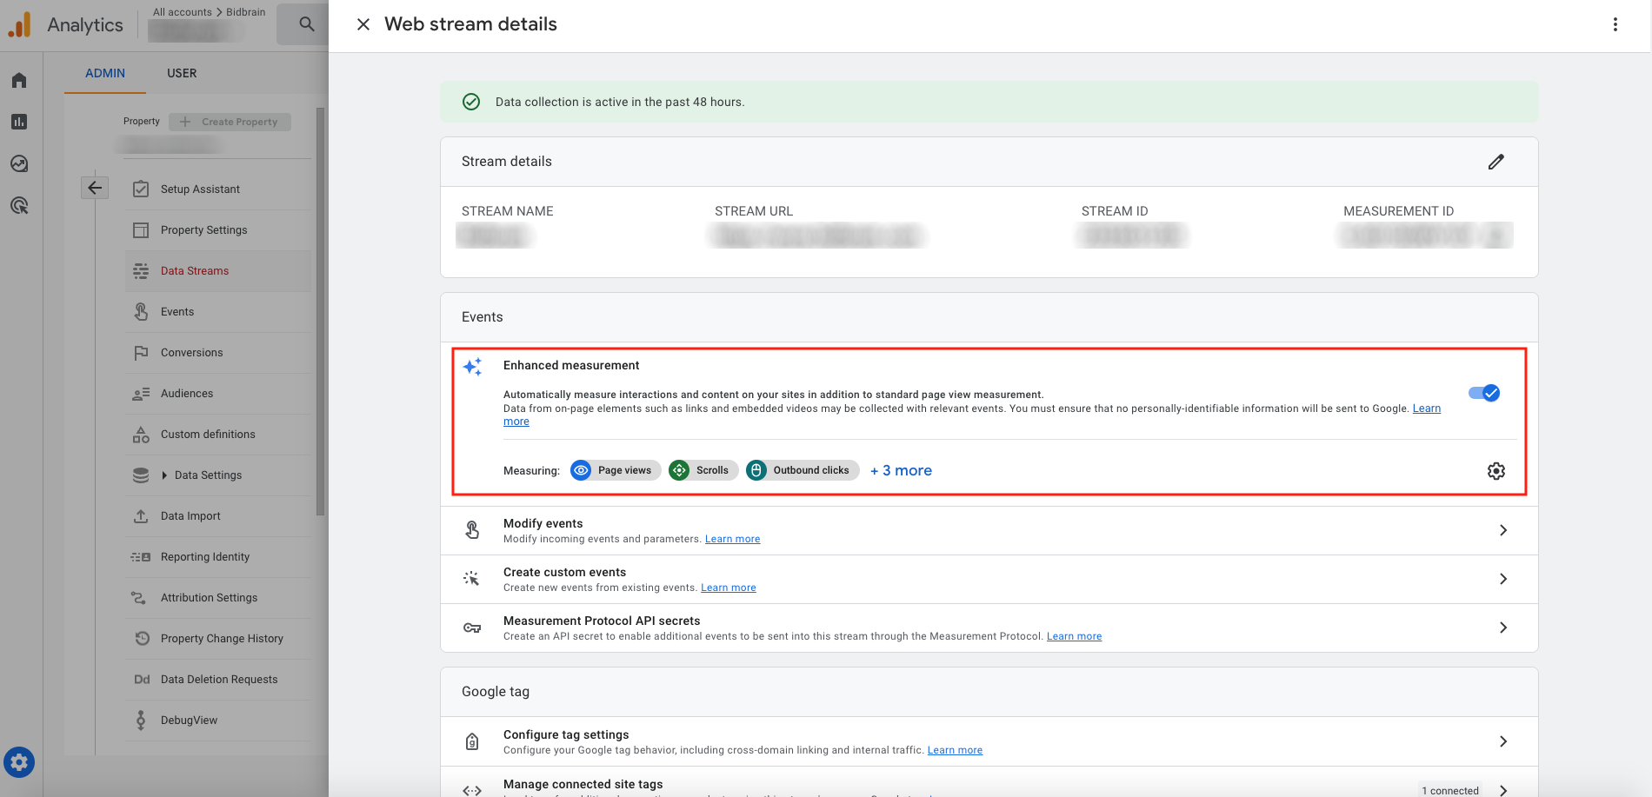
Task: Open Advertising icon in left sidebar
Action: [19, 205]
